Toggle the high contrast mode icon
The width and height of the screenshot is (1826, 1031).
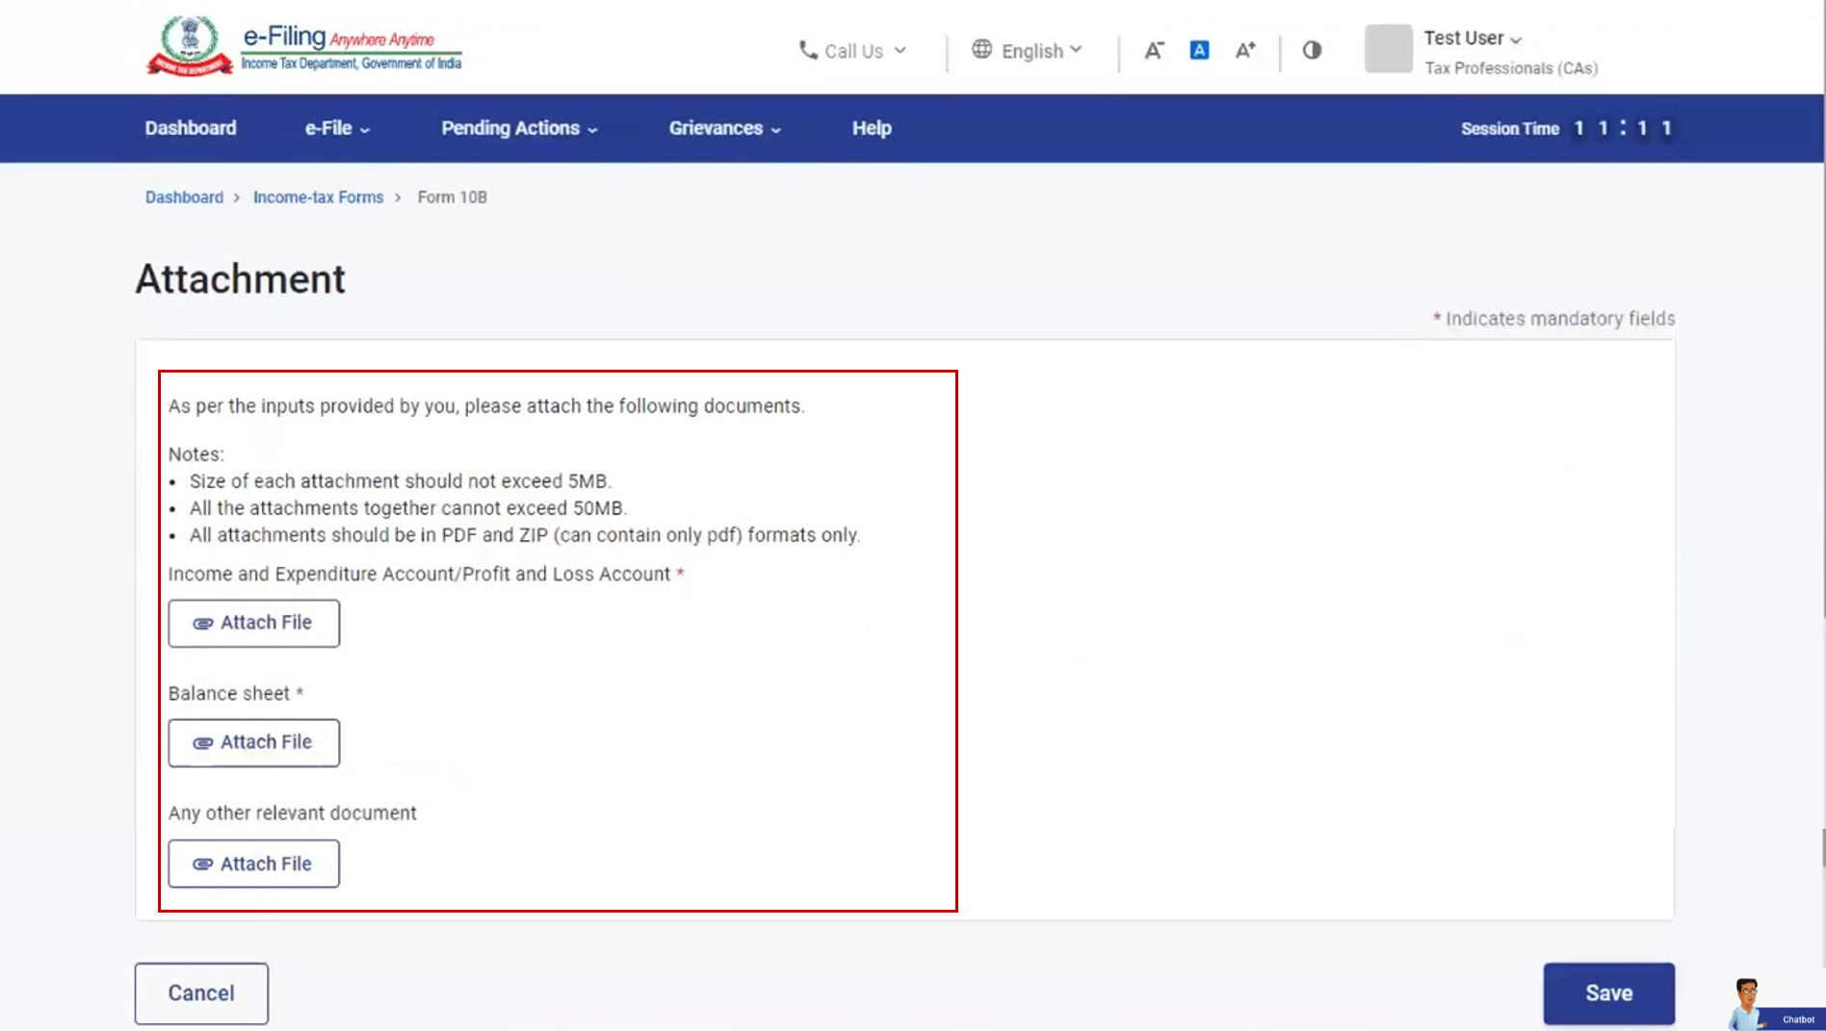[1312, 51]
